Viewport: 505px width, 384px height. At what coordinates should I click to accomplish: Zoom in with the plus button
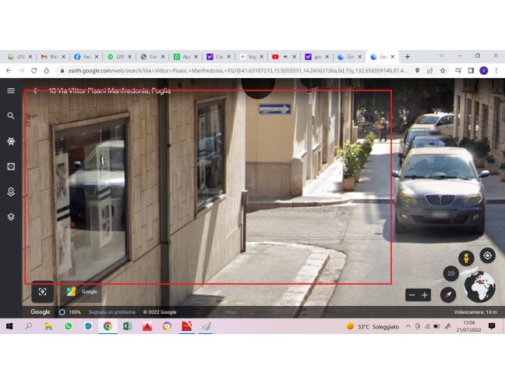[x=425, y=295]
